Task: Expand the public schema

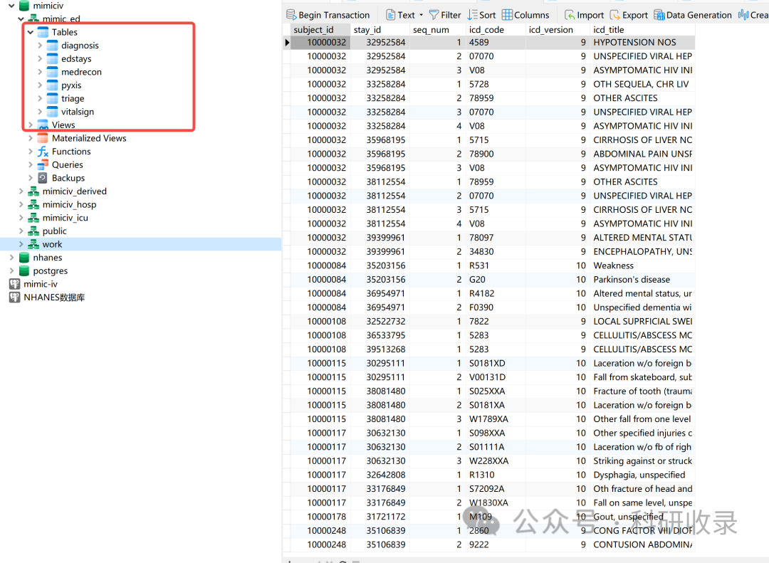Action: pos(21,231)
